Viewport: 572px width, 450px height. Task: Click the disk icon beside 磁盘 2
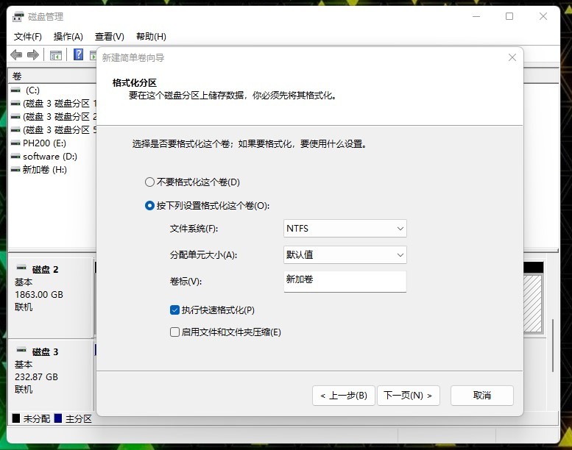click(21, 268)
